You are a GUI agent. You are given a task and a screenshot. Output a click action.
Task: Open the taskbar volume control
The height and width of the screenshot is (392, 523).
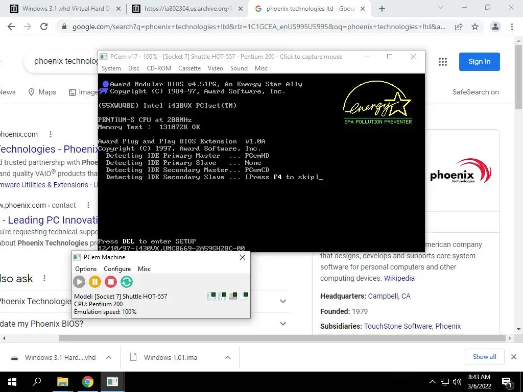[x=457, y=382]
